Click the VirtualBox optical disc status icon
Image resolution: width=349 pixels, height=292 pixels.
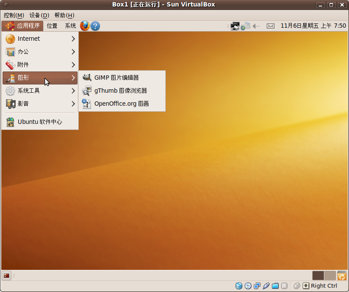click(248, 286)
